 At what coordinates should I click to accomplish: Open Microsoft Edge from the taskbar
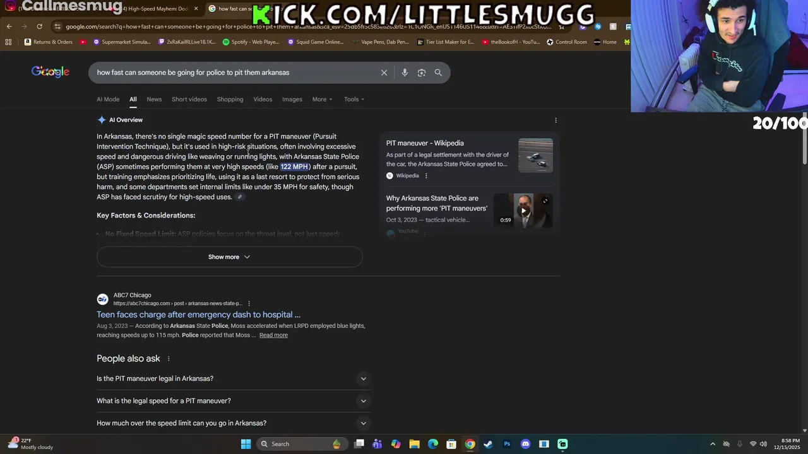tap(433, 444)
